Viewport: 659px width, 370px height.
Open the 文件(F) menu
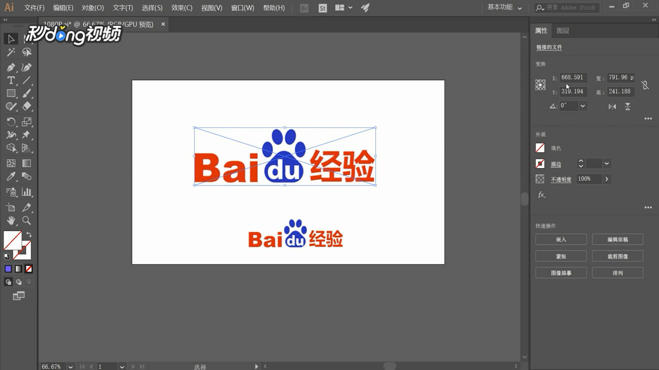point(34,8)
